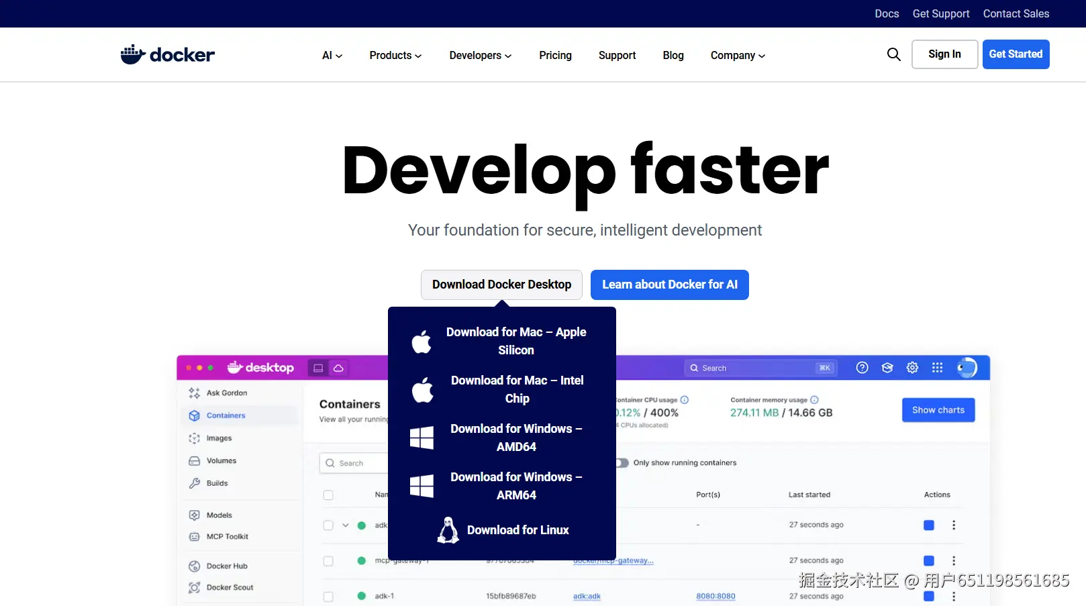This screenshot has width=1086, height=606.
Task: Open the Pricing page from navigation
Action: (555, 56)
